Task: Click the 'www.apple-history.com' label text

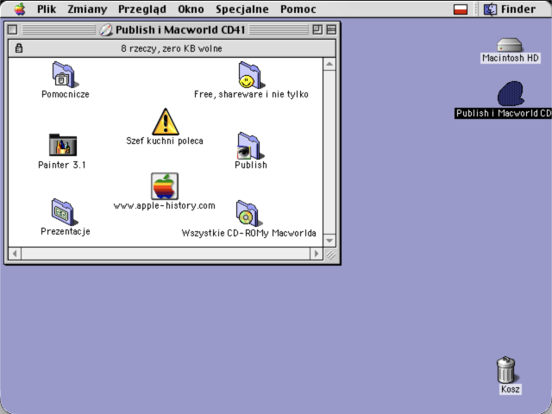Action: coord(165,205)
